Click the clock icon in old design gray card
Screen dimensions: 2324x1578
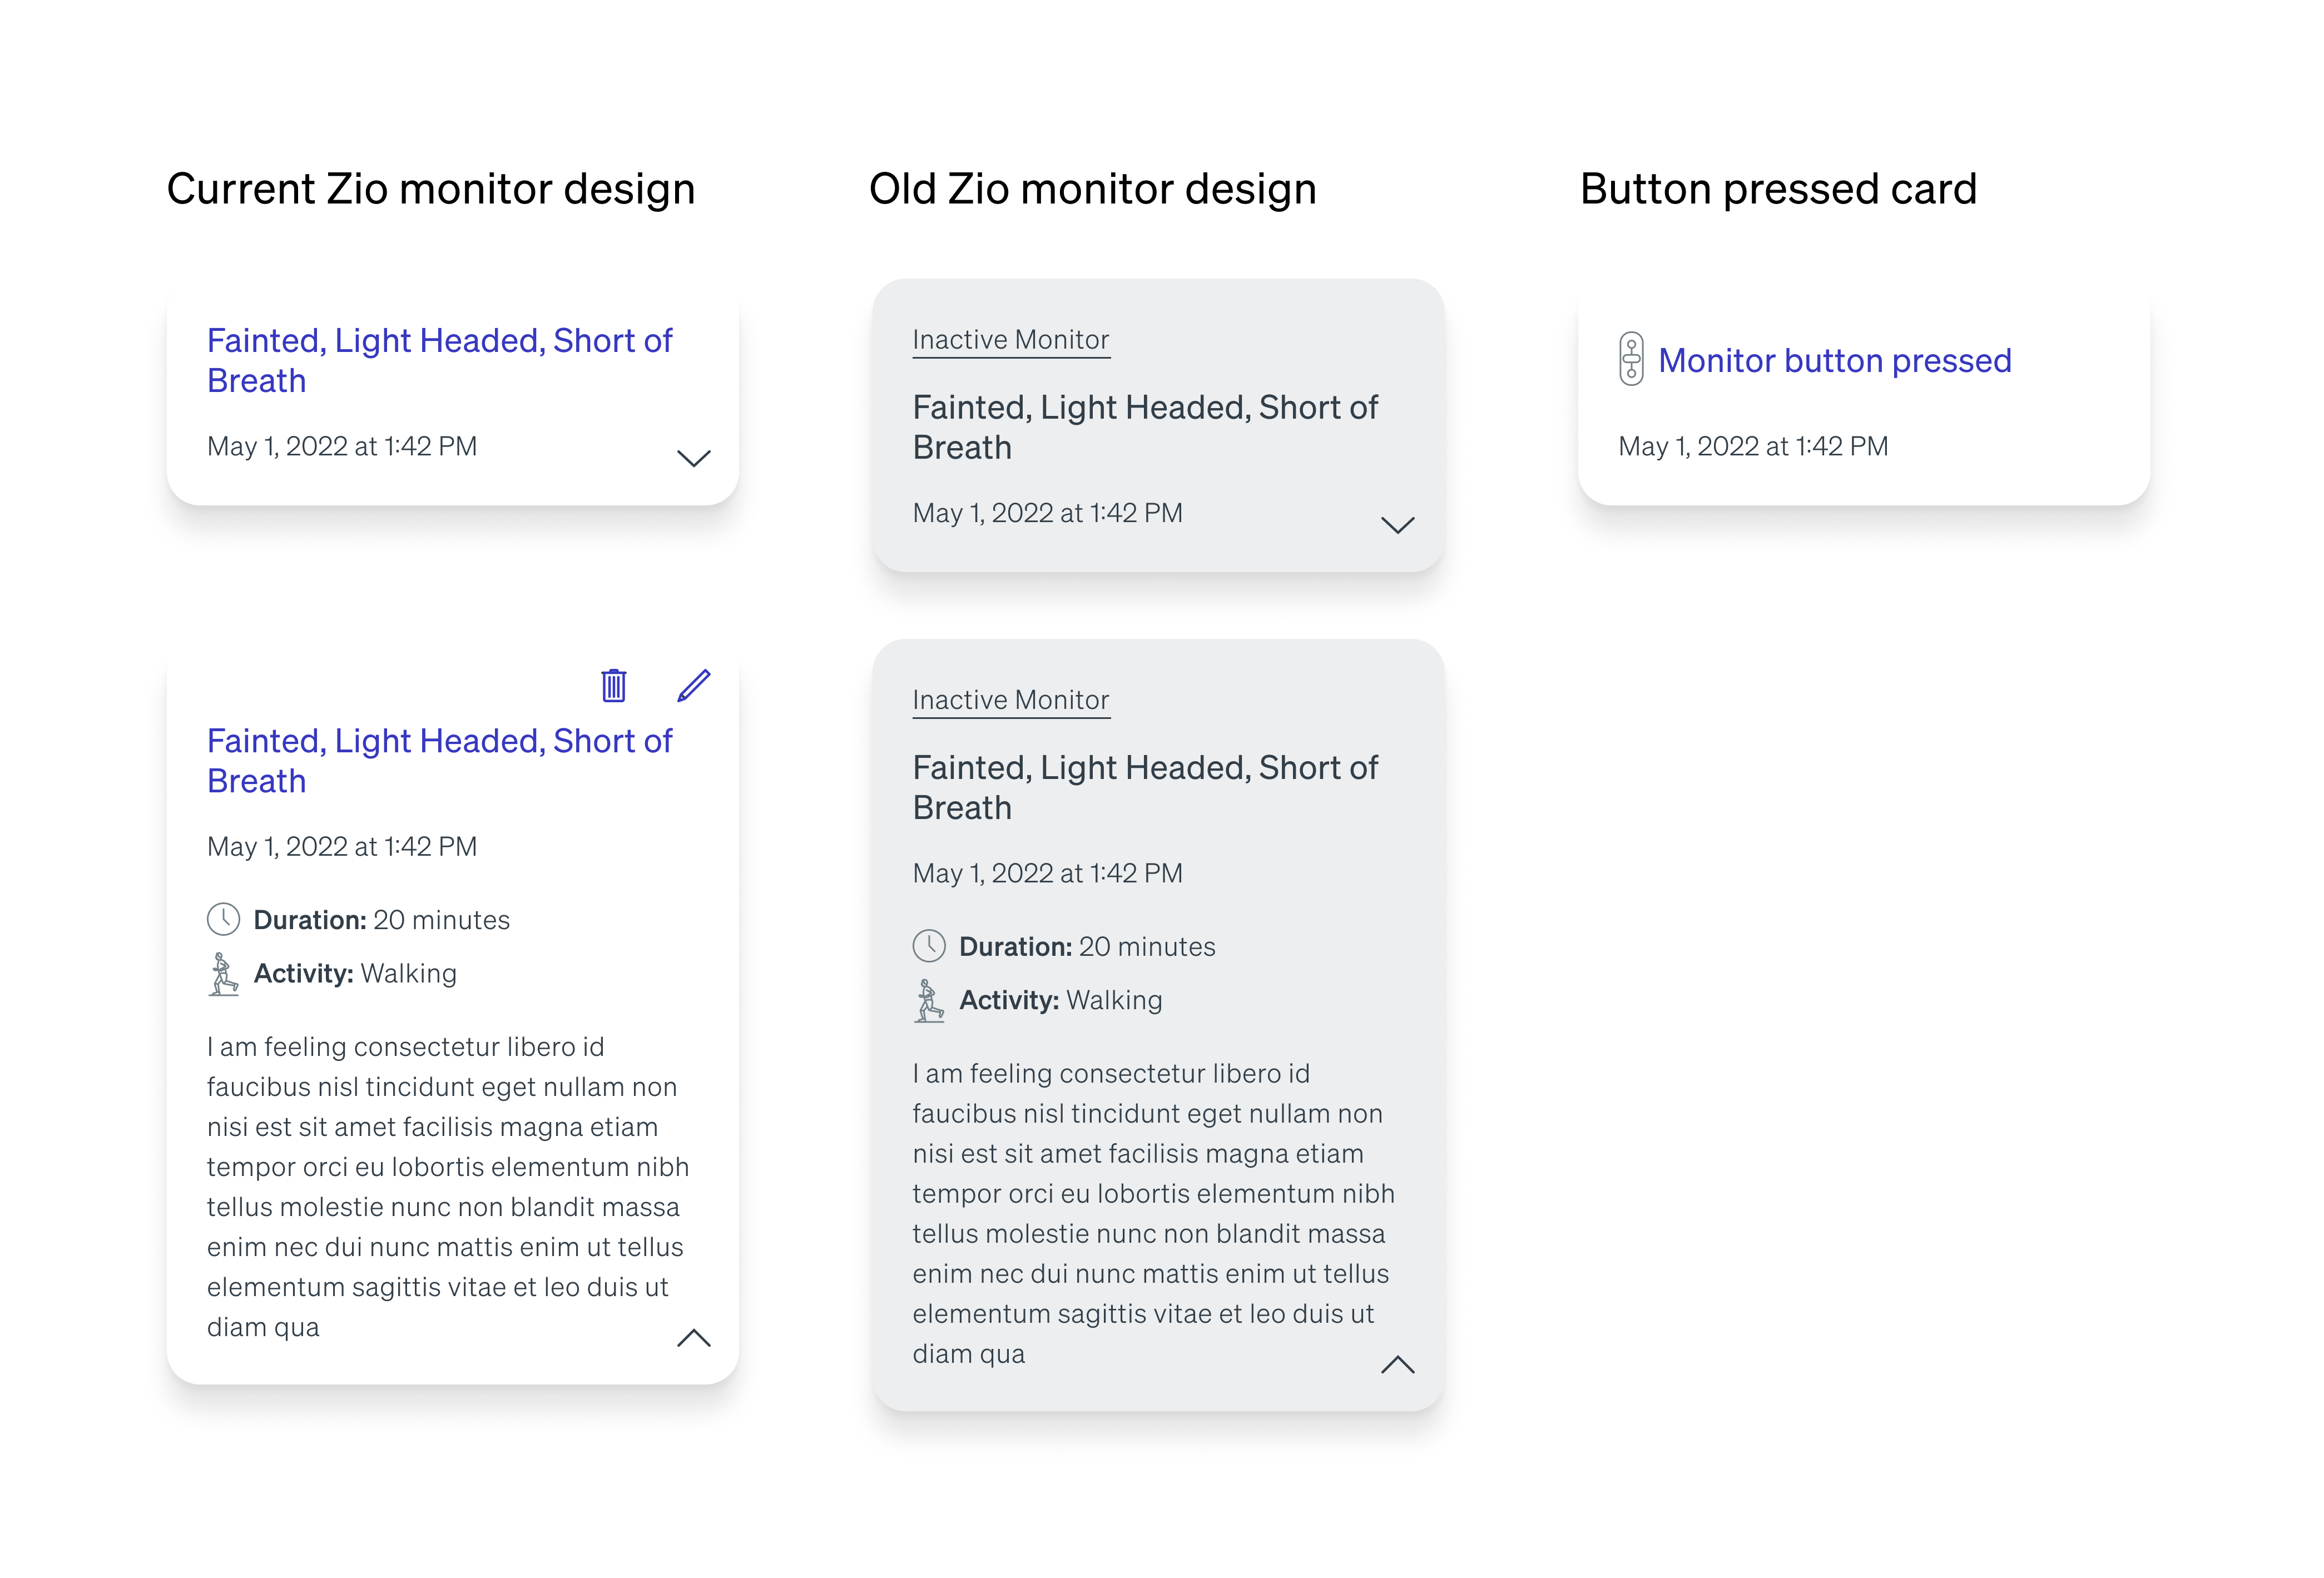coord(929,946)
